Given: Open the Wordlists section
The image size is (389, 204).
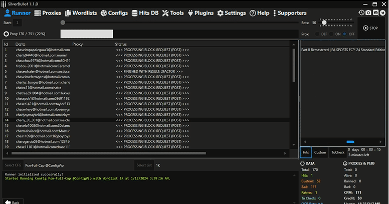Looking at the screenshot, I should point(81,13).
